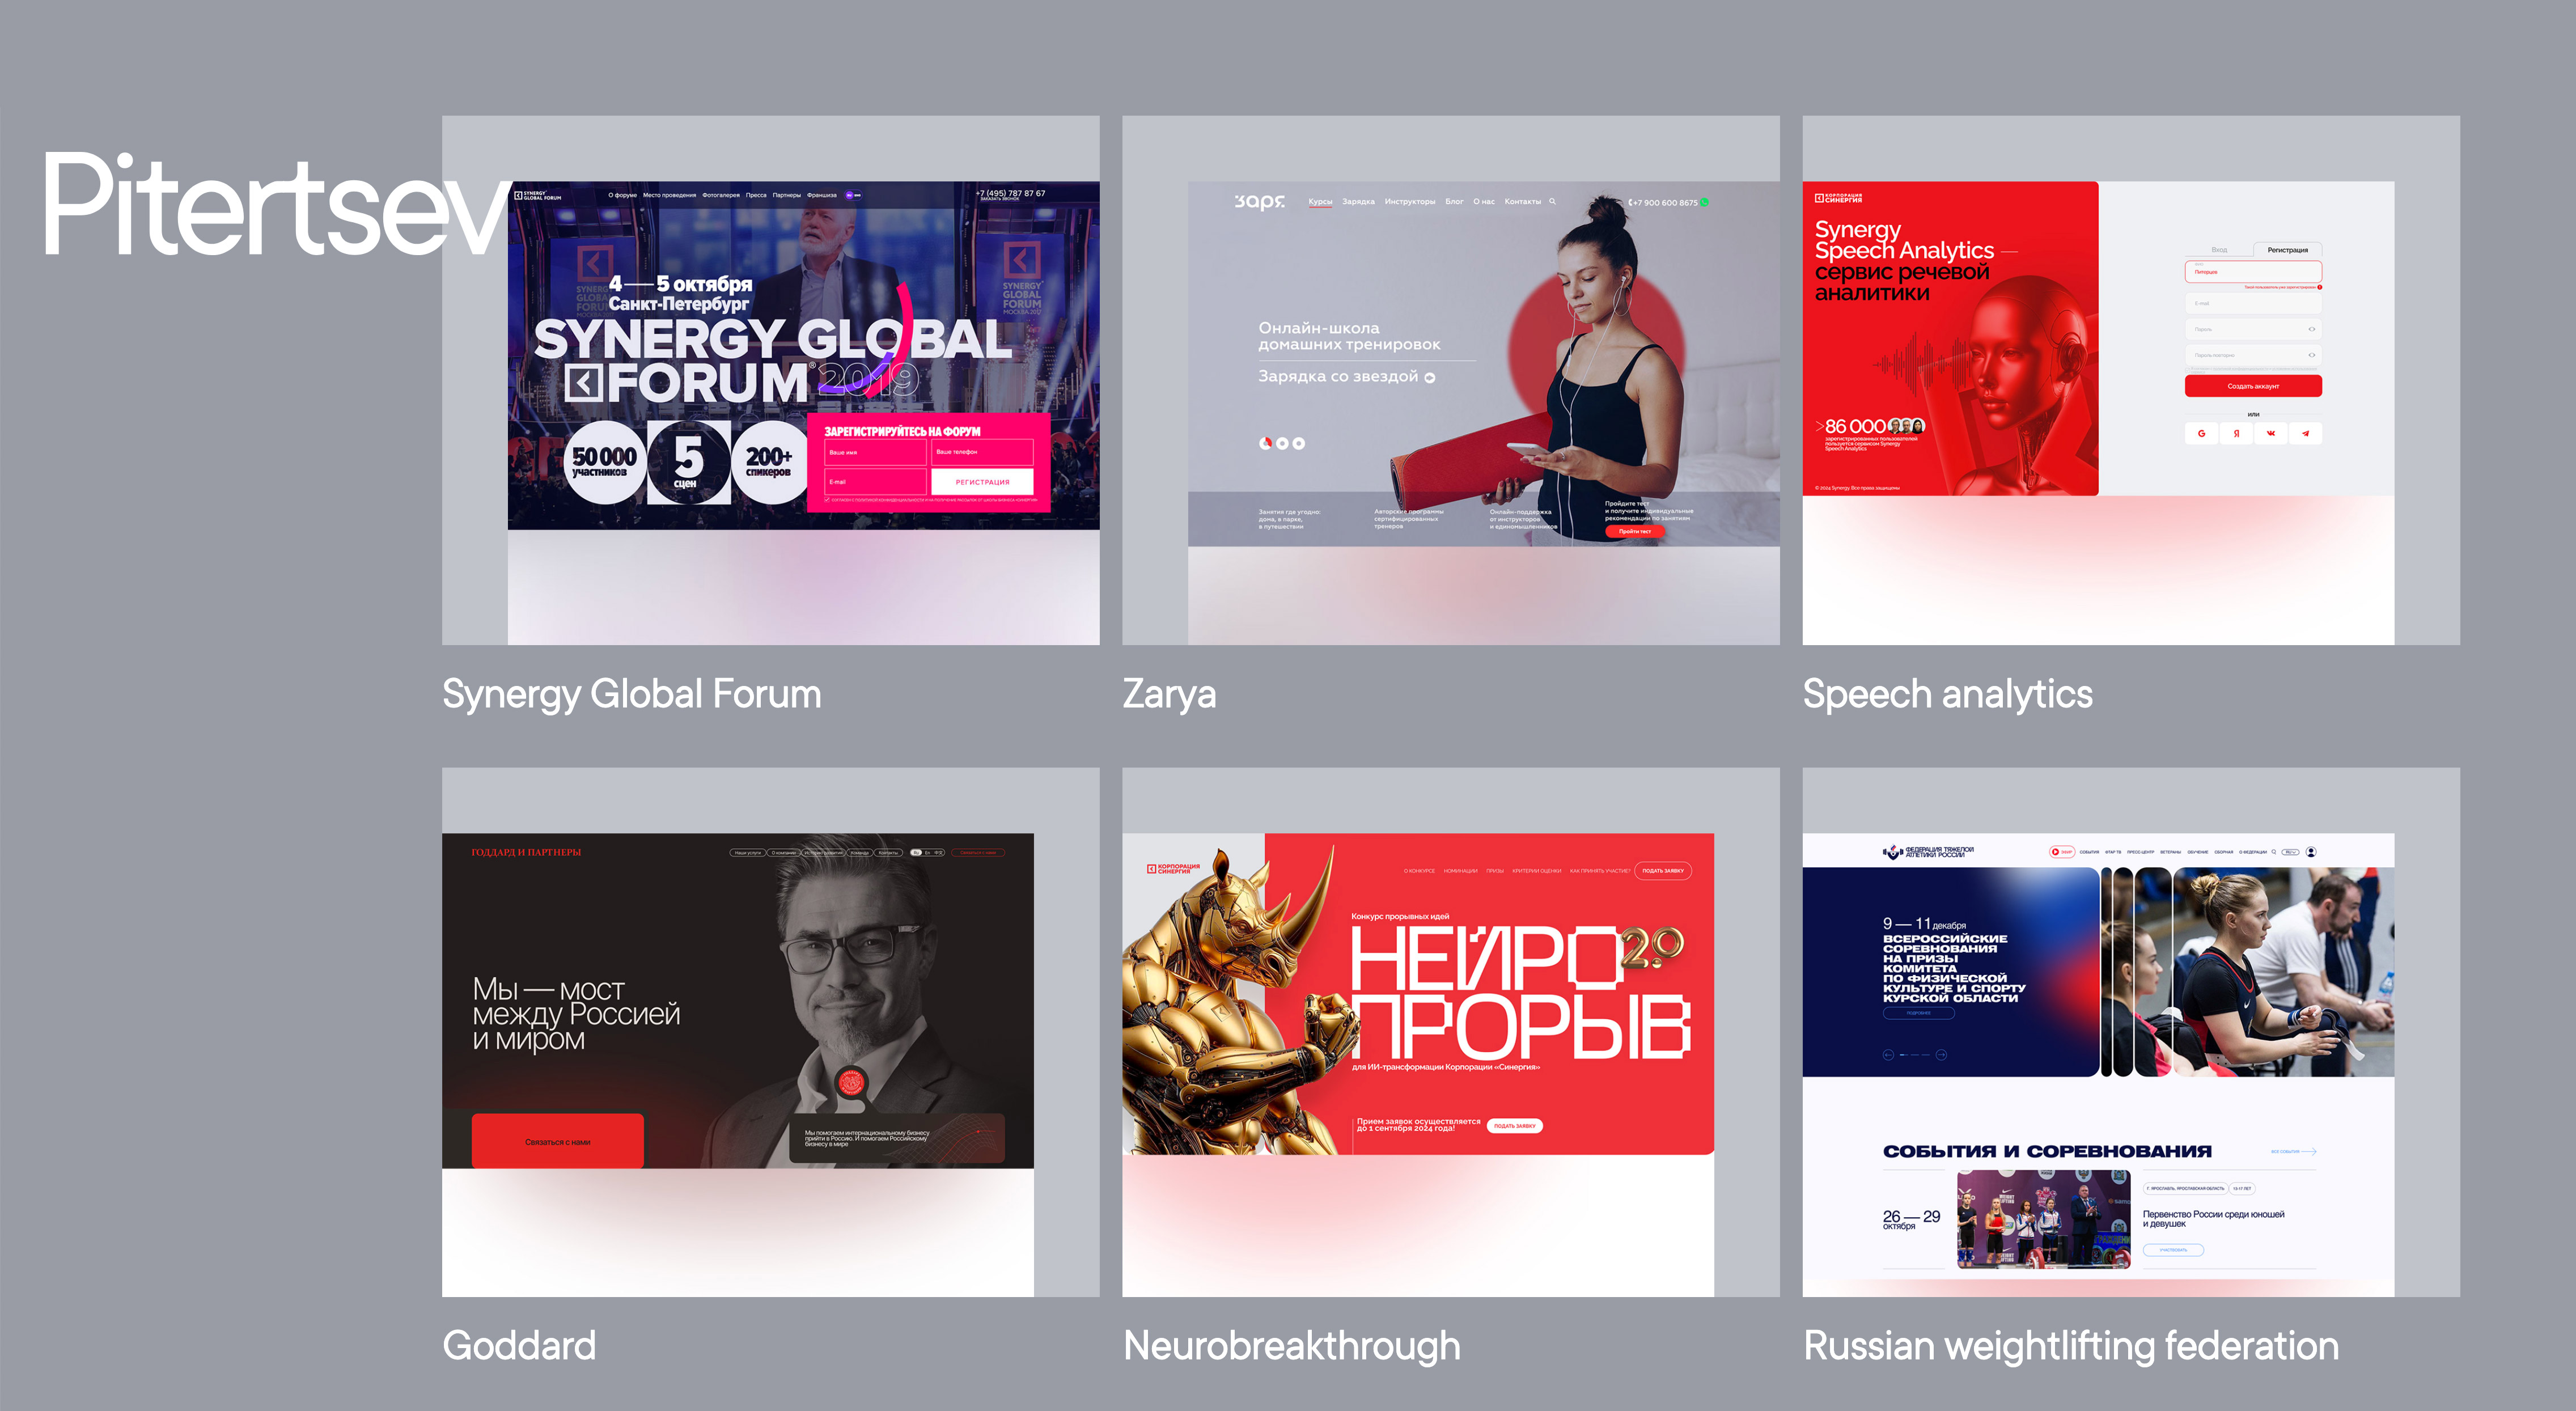2576x1411 pixels.
Task: Click the VK sign-in icon
Action: [2271, 433]
